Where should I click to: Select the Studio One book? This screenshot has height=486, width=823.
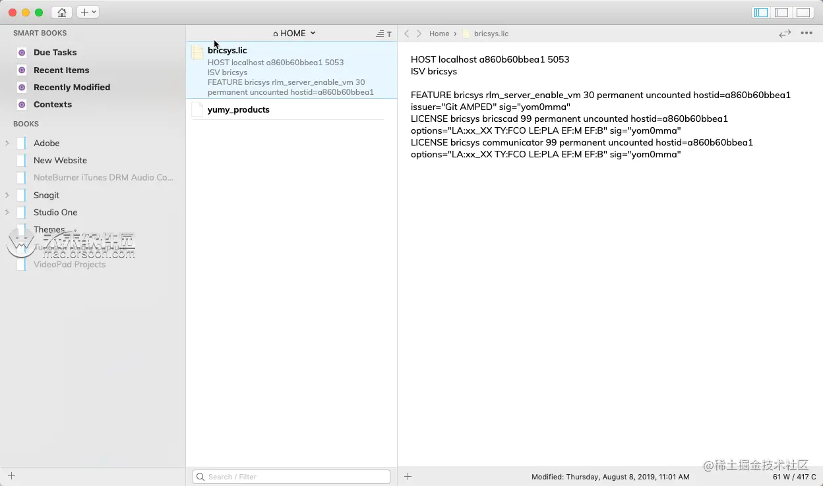pyautogui.click(x=55, y=213)
